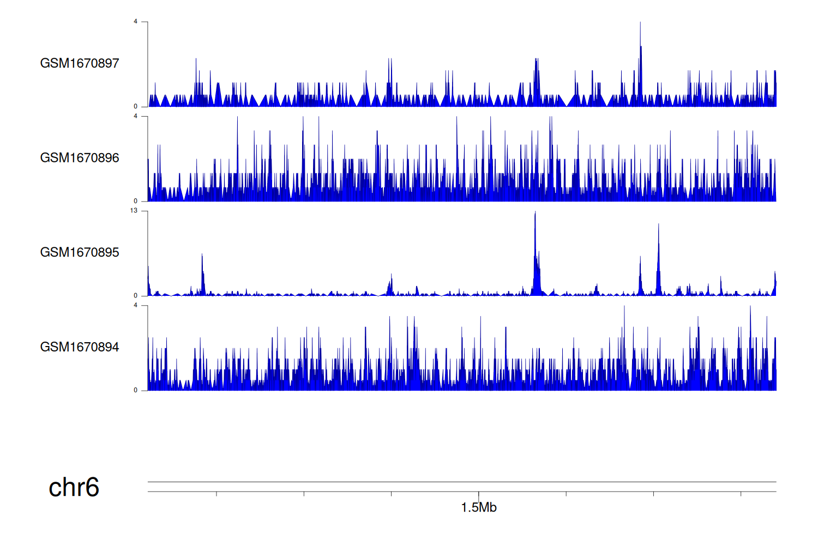Click the last tick mark on genomic axis

coord(741,494)
